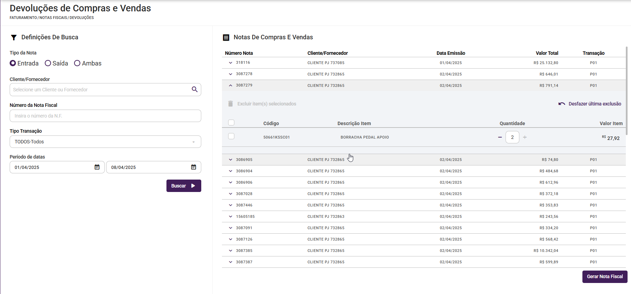The height and width of the screenshot is (294, 631).
Task: Click the filter funnel icon
Action: (x=14, y=38)
